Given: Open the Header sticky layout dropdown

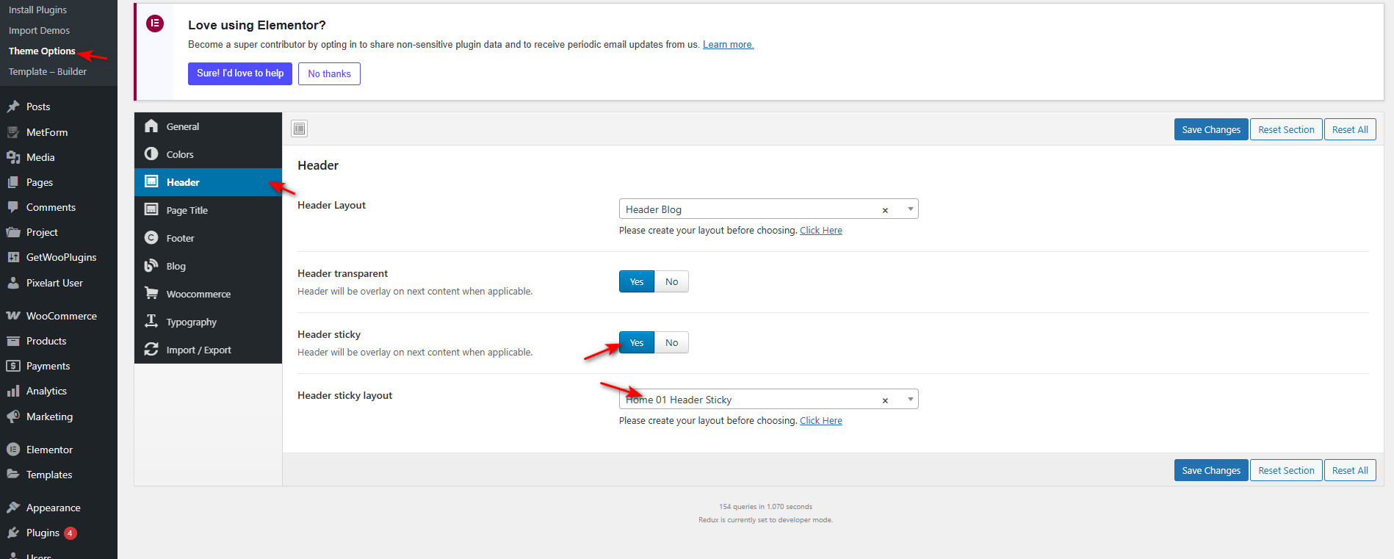Looking at the screenshot, I should tap(910, 400).
